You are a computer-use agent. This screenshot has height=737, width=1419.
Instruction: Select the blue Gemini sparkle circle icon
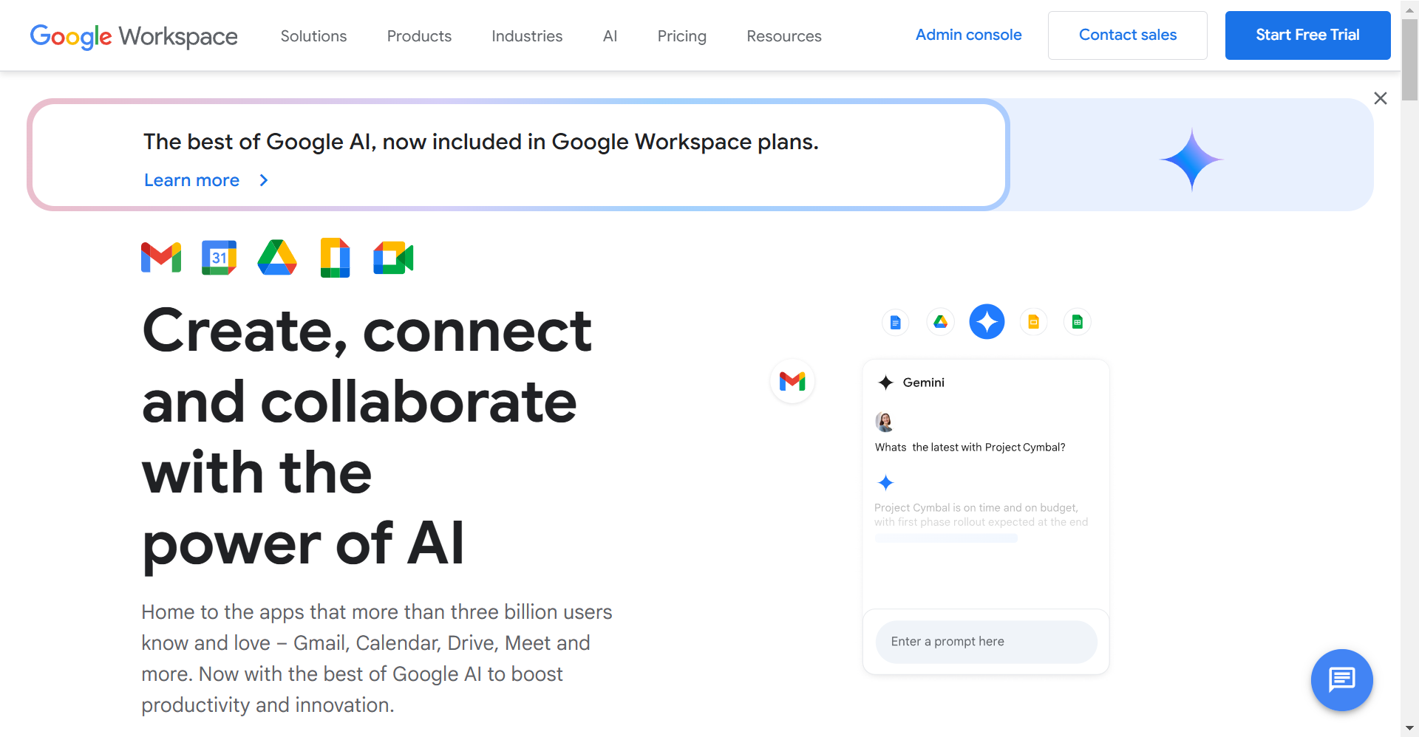[987, 322]
